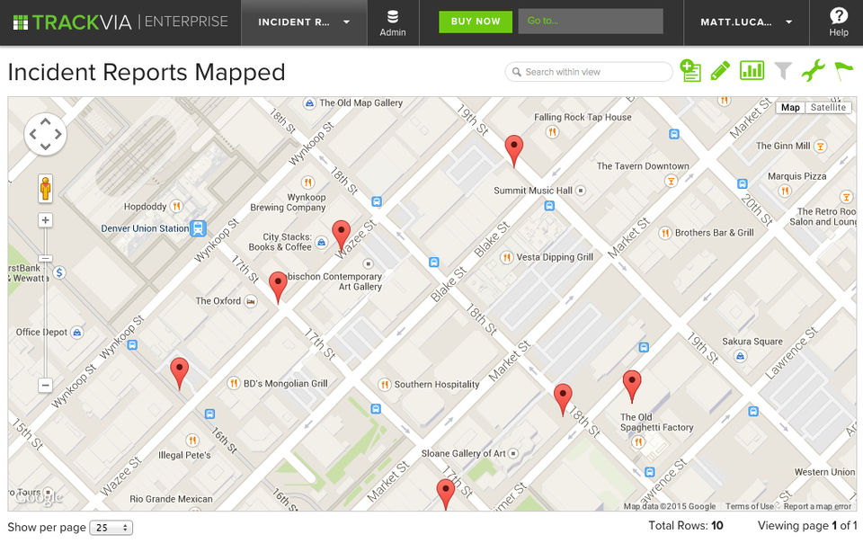Click the Sakura Square place icon
Image resolution: width=863 pixels, height=543 pixels.
741,357
